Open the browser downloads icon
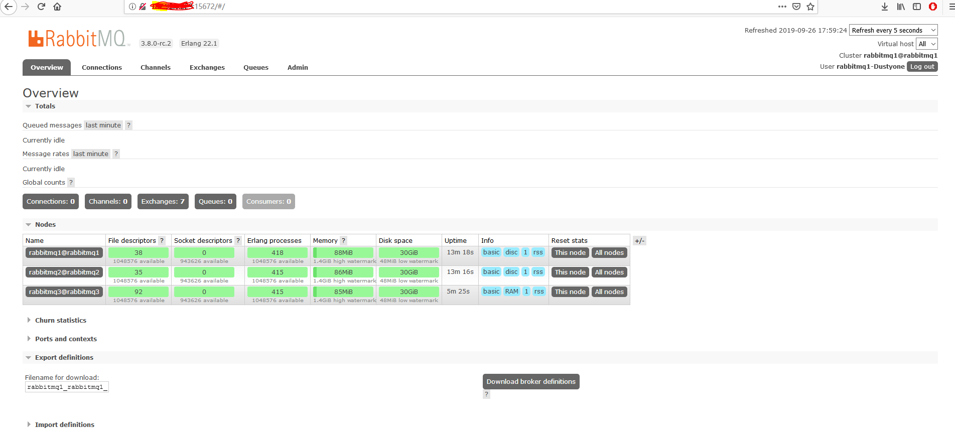 click(885, 7)
